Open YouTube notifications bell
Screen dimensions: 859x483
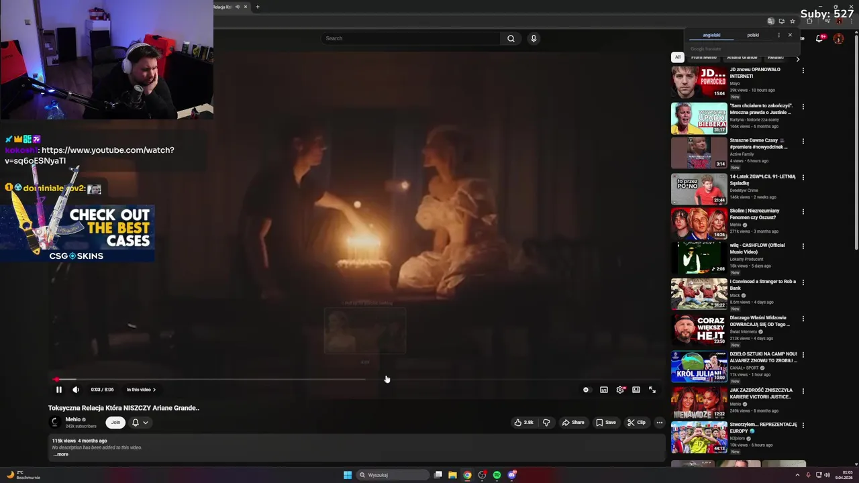819,39
